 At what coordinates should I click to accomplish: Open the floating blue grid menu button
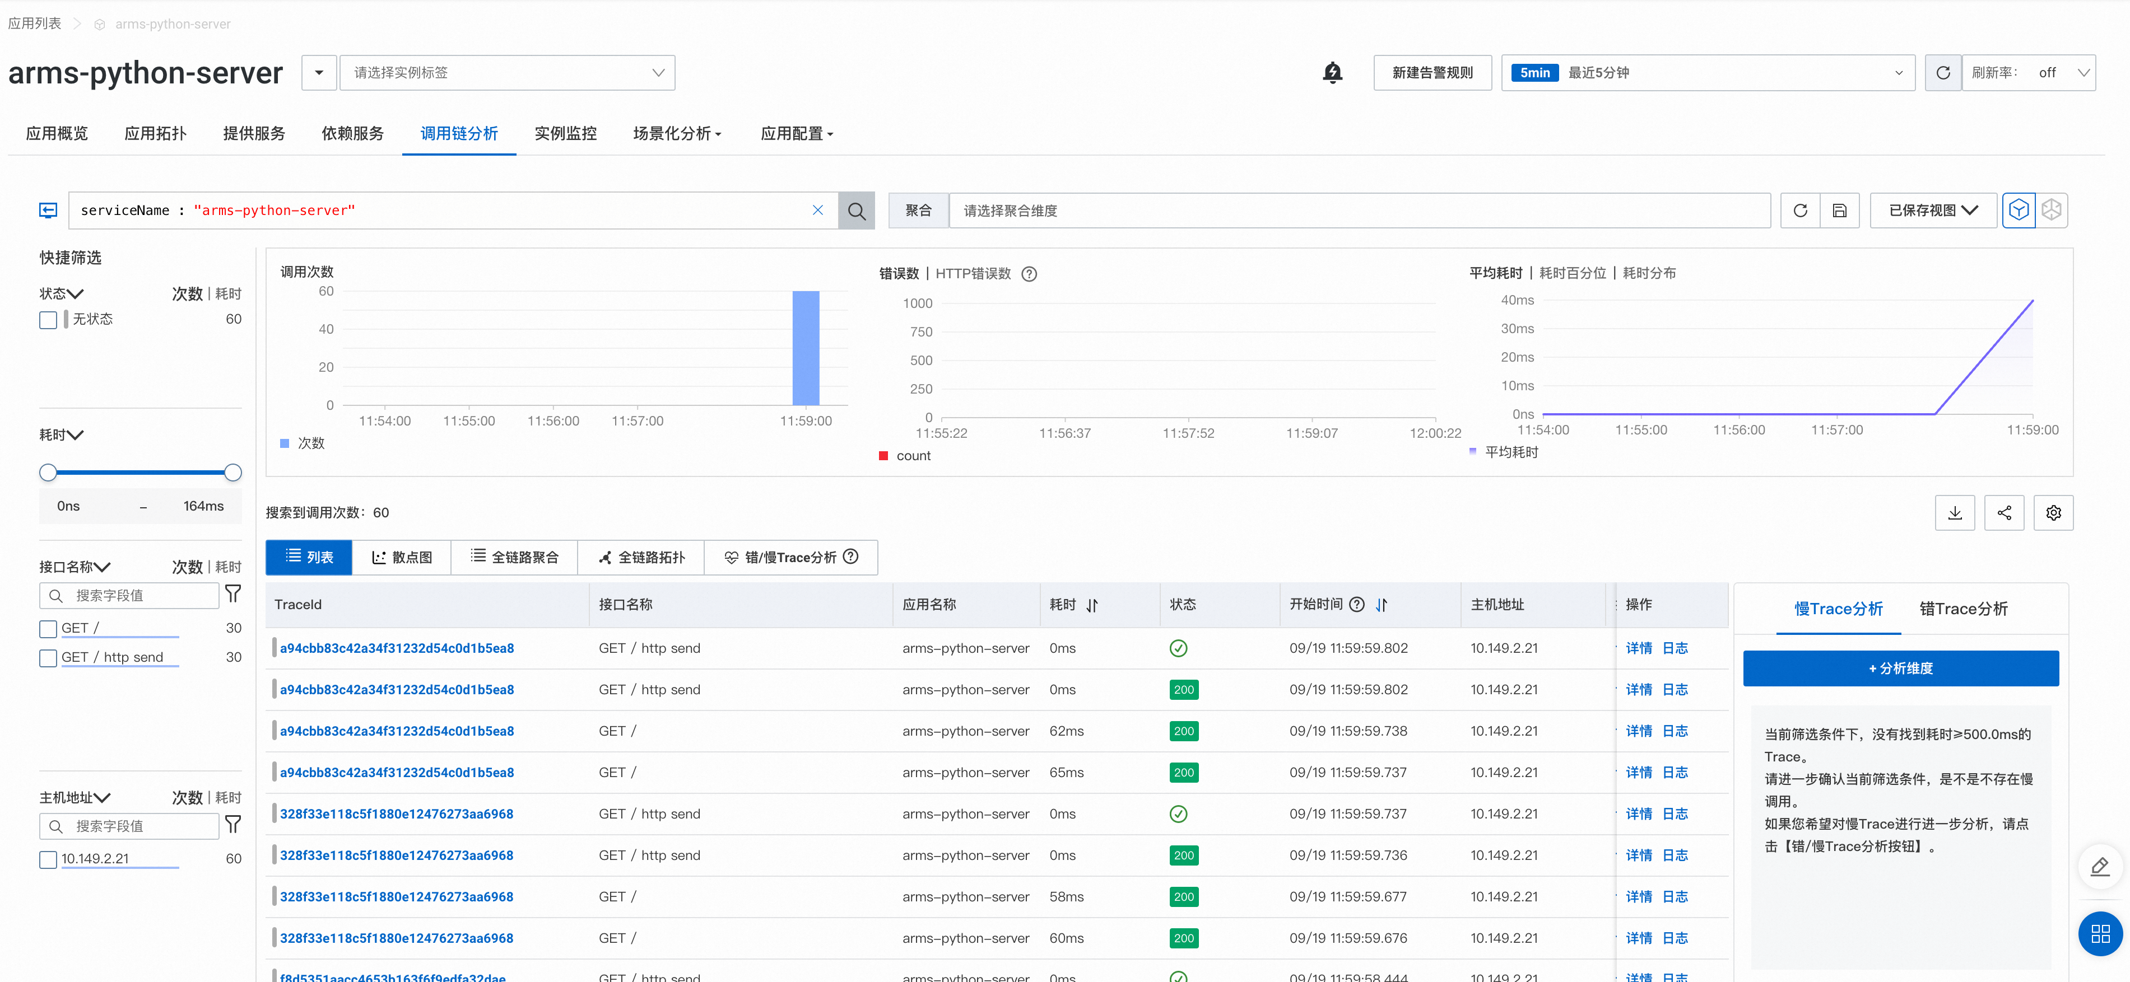[x=2100, y=933]
